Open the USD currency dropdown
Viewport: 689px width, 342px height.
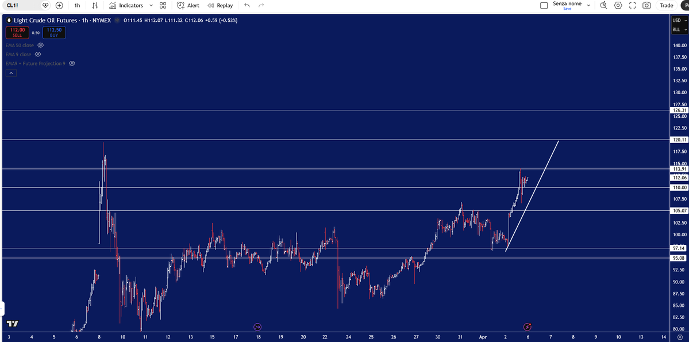[x=678, y=20]
